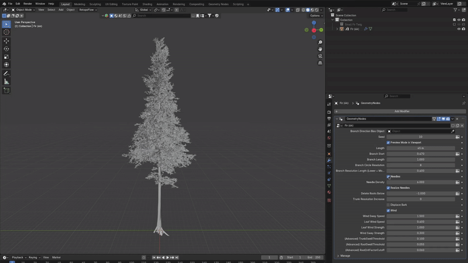468x263 pixels.
Task: Click the Seed value slider
Action: click(x=421, y=137)
